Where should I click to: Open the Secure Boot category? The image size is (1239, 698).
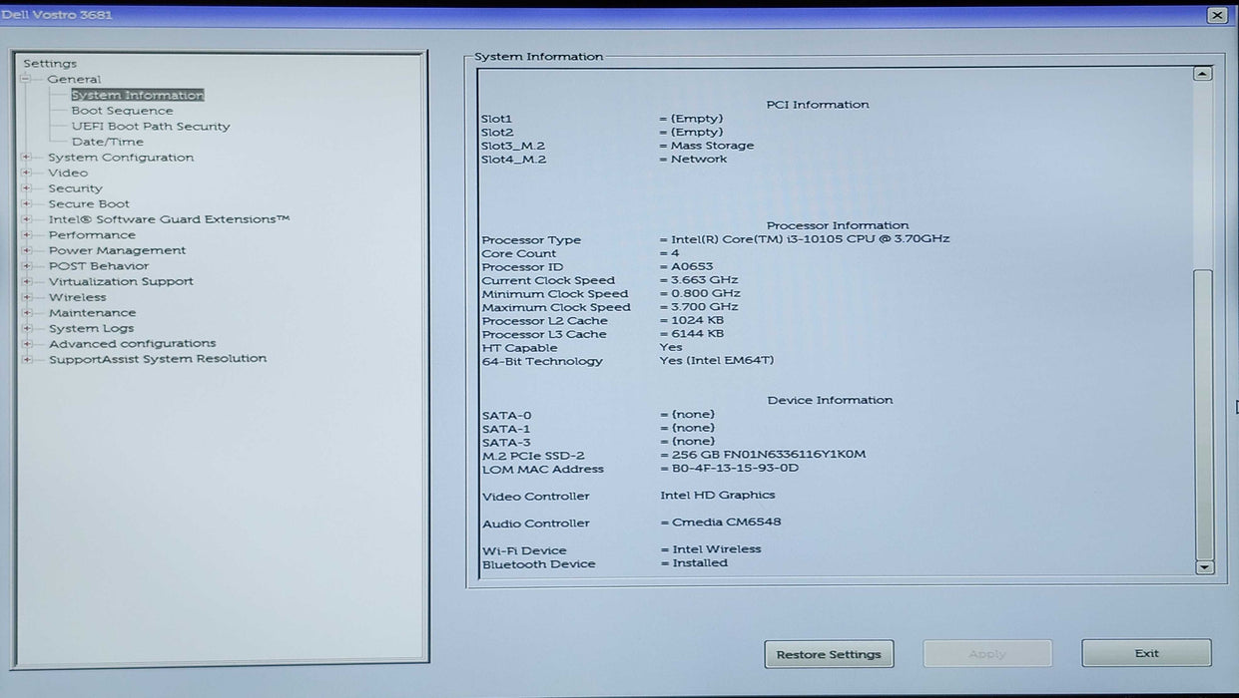89,204
